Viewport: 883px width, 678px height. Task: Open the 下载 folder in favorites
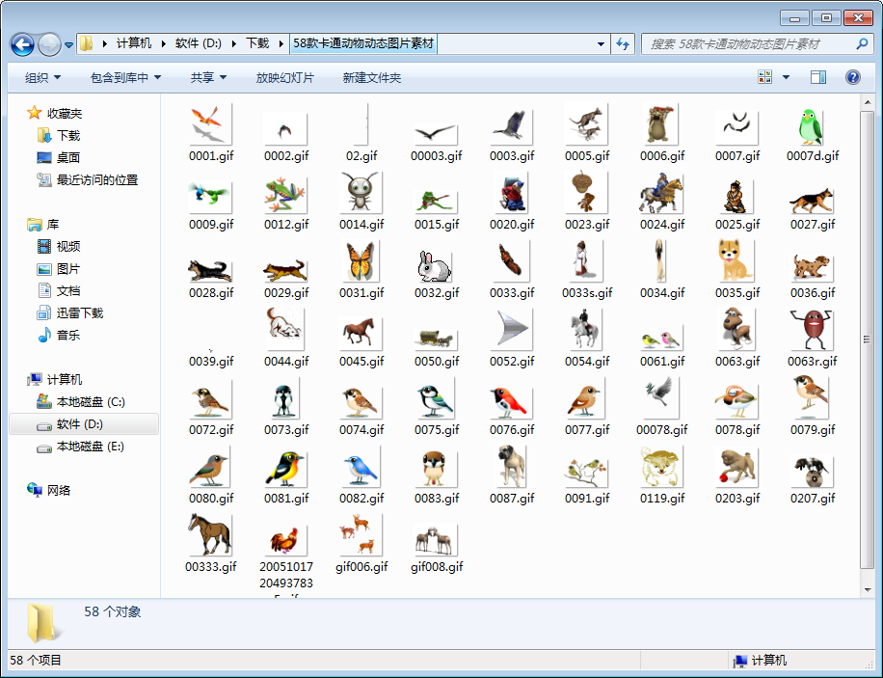pyautogui.click(x=67, y=136)
